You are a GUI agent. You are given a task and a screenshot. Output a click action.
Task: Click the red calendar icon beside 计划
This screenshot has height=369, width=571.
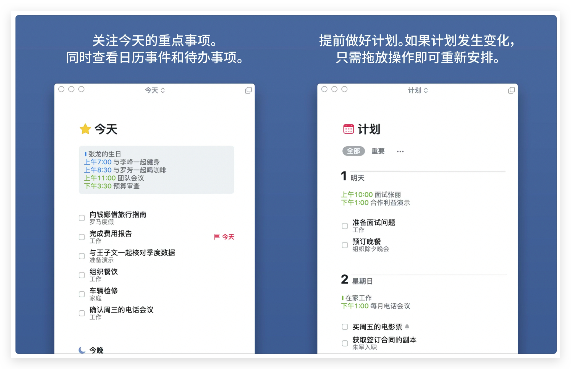pos(348,129)
